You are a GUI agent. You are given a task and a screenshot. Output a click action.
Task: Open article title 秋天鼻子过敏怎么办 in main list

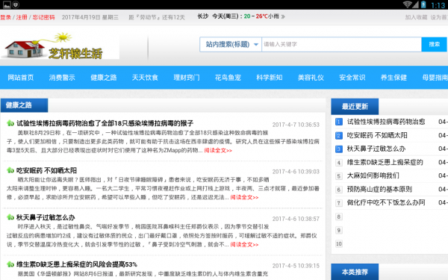pyautogui.click(x=46, y=217)
